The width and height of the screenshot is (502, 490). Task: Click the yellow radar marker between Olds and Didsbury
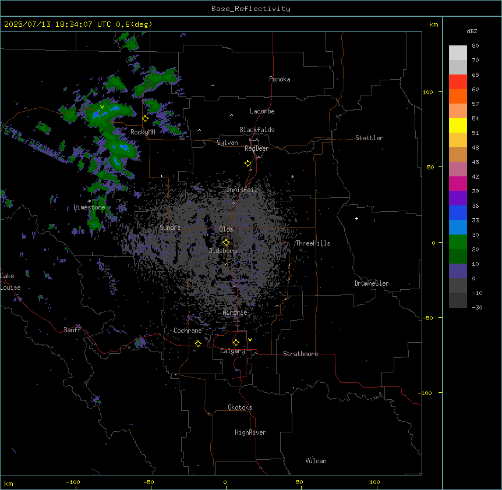click(226, 243)
